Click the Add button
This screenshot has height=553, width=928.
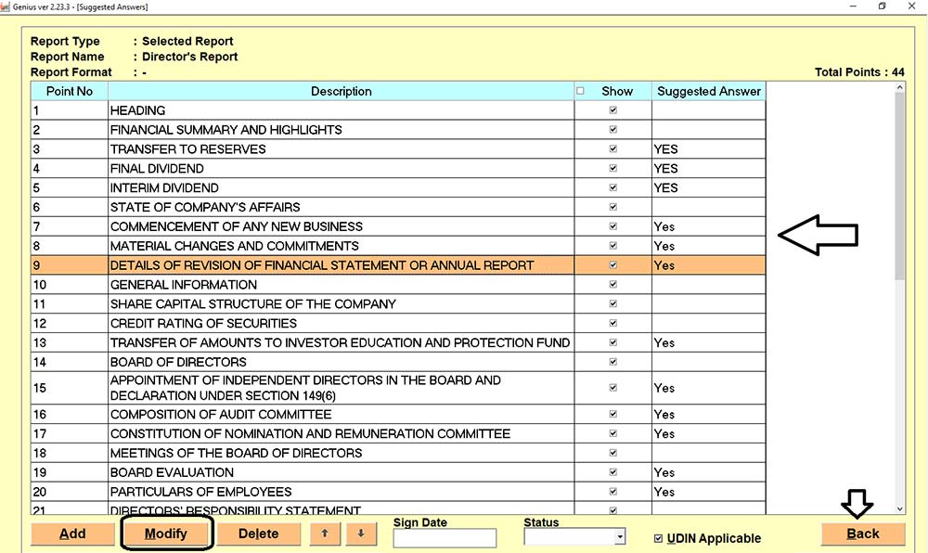(x=72, y=534)
